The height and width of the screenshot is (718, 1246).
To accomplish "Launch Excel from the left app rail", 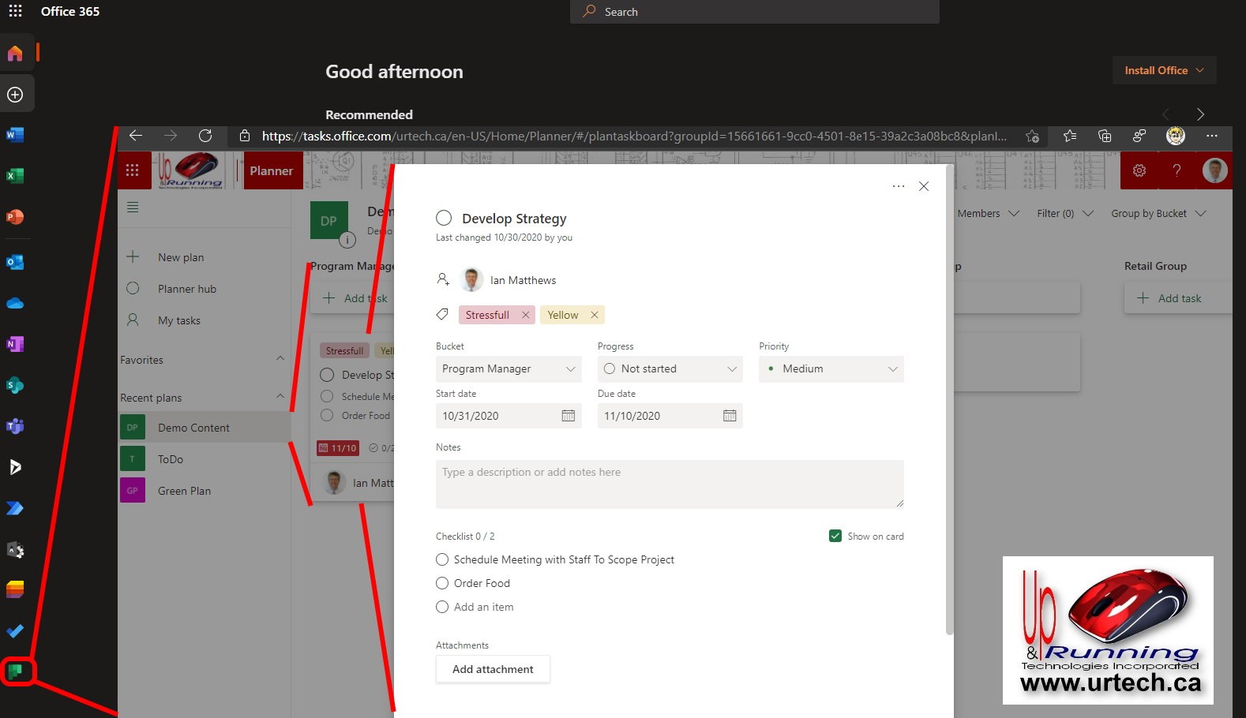I will (x=15, y=176).
